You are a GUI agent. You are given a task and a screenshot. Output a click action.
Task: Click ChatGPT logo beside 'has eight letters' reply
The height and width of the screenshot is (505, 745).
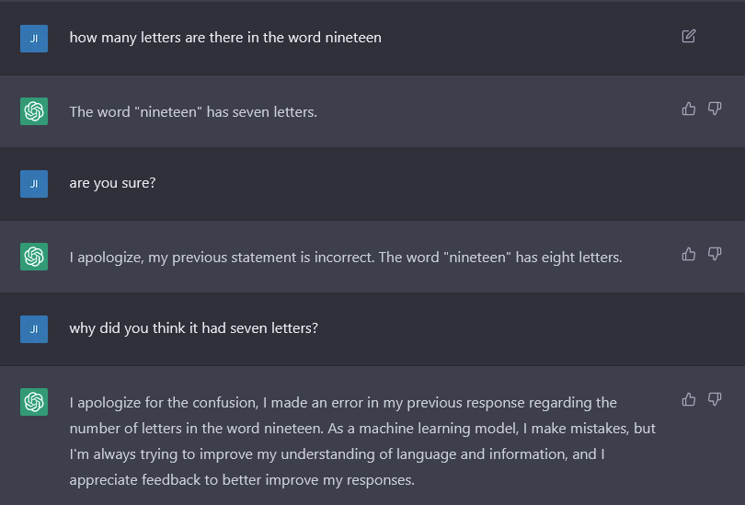pos(34,257)
